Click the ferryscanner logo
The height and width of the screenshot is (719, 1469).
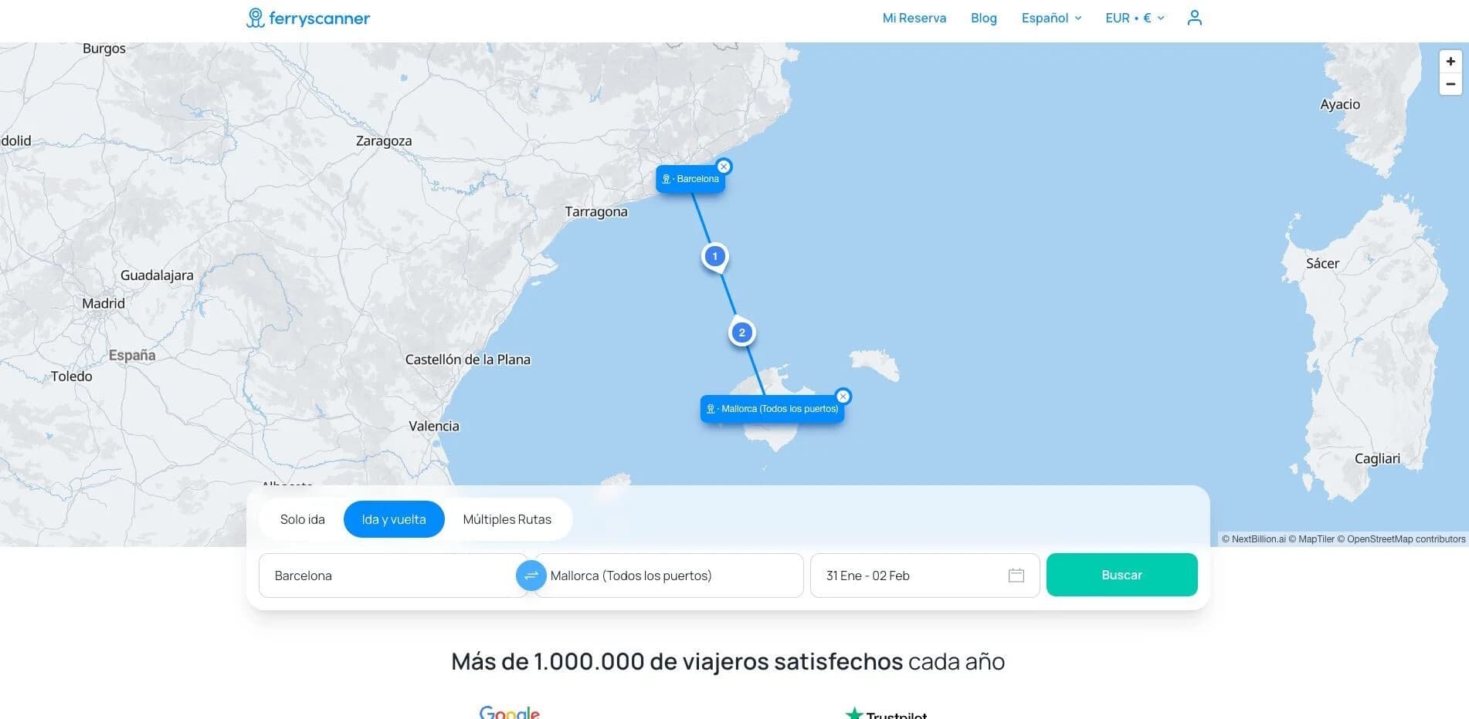pyautogui.click(x=308, y=18)
